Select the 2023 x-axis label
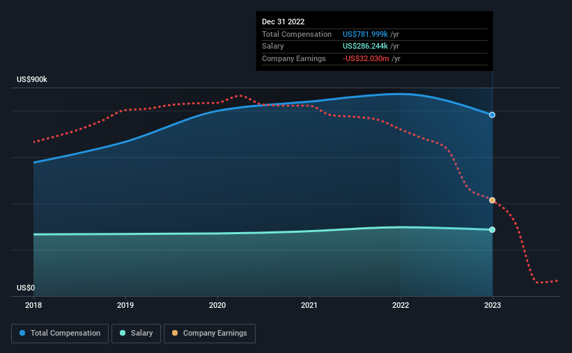The image size is (572, 353). coord(493,305)
